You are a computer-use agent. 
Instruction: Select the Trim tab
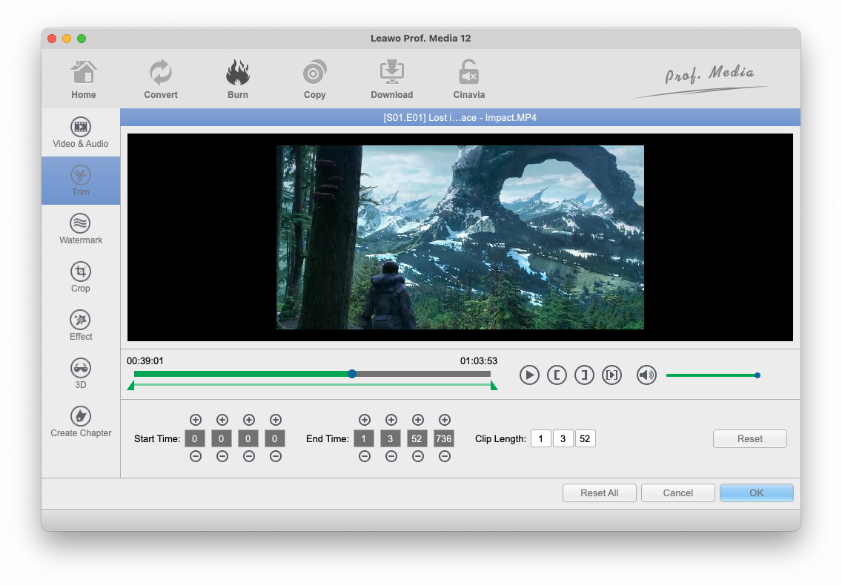(81, 181)
